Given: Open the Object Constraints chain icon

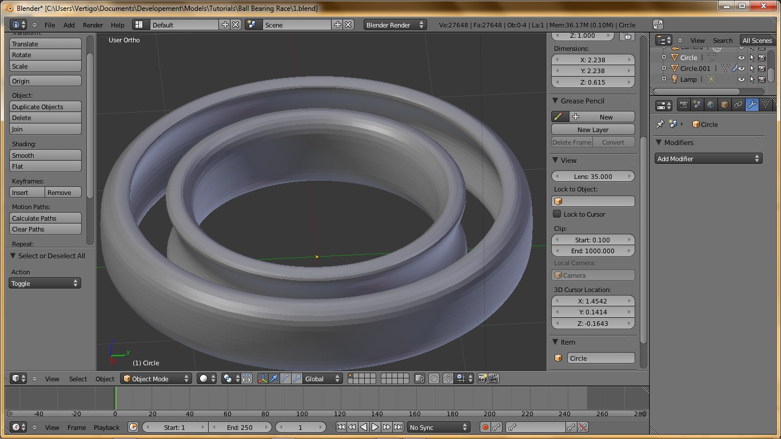Looking at the screenshot, I should pyautogui.click(x=738, y=105).
